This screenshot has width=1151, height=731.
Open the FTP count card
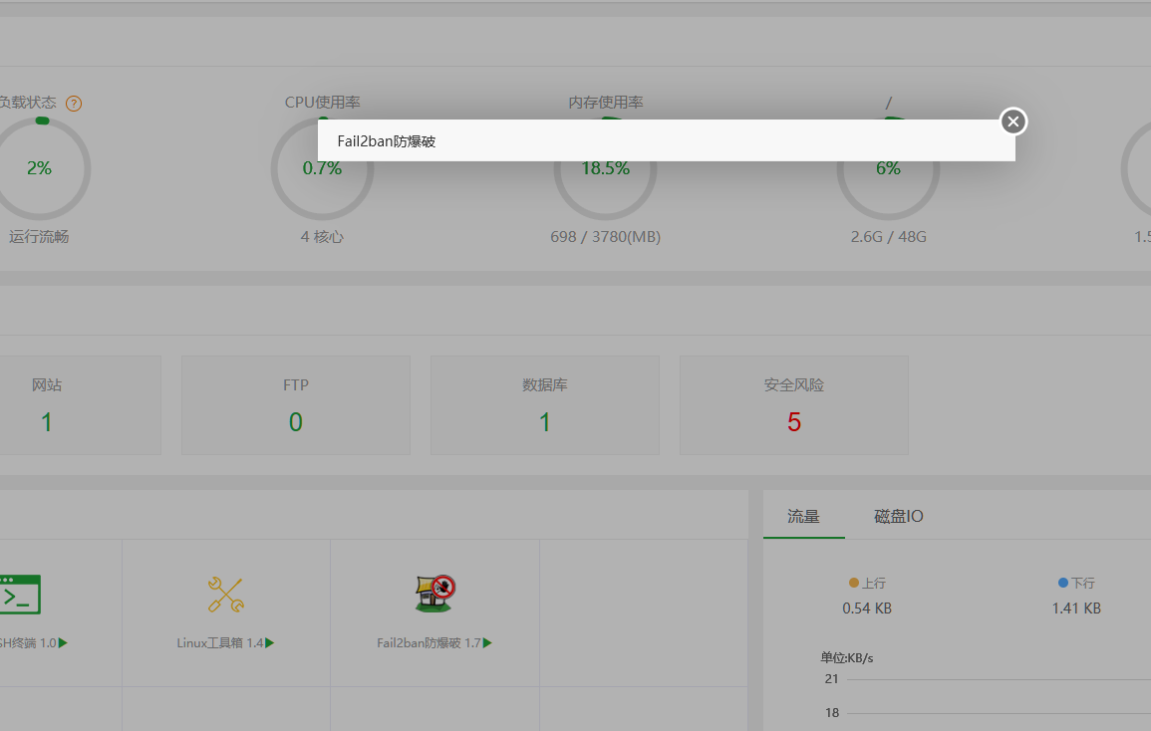click(x=296, y=405)
